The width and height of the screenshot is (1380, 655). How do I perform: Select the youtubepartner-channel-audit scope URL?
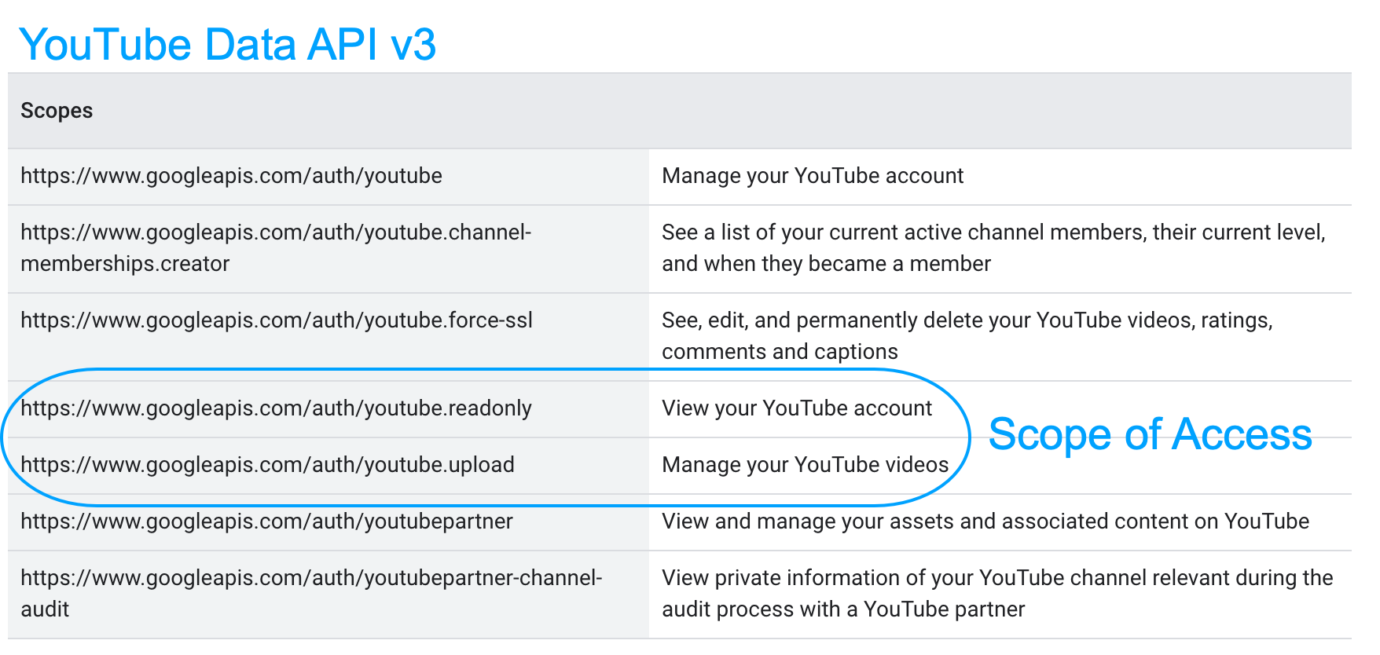point(311,594)
